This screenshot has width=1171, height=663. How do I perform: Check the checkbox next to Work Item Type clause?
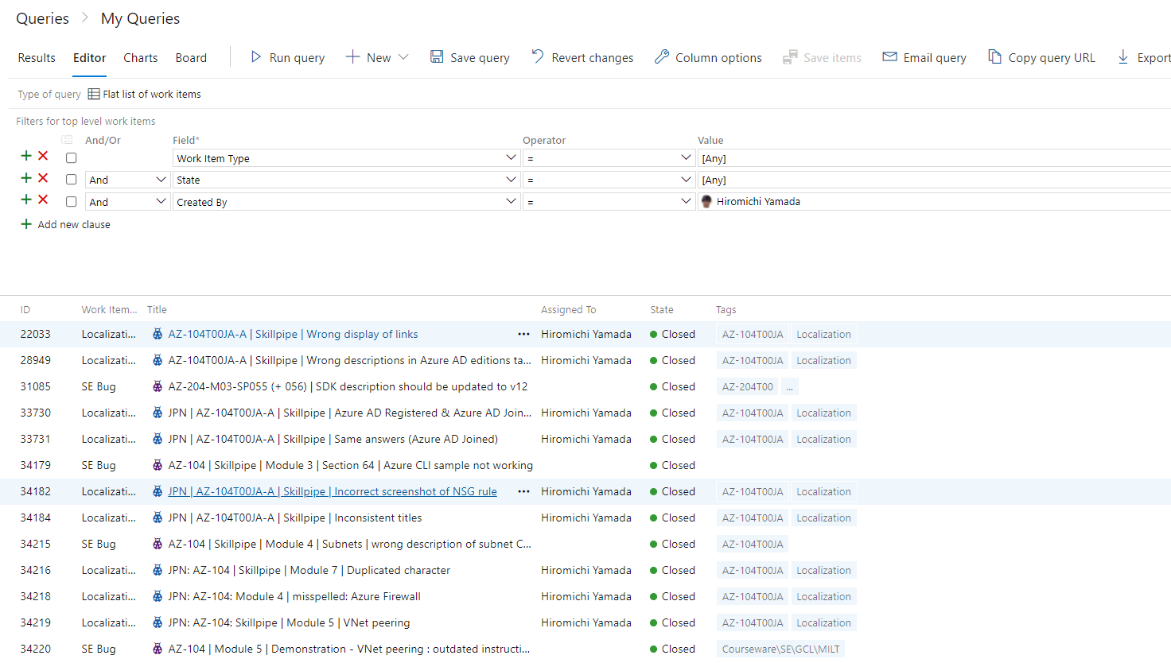tap(71, 157)
